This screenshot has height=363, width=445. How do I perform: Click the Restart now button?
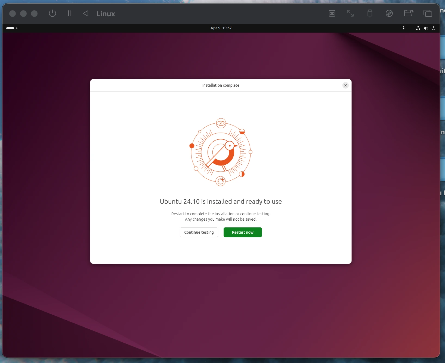(243, 232)
